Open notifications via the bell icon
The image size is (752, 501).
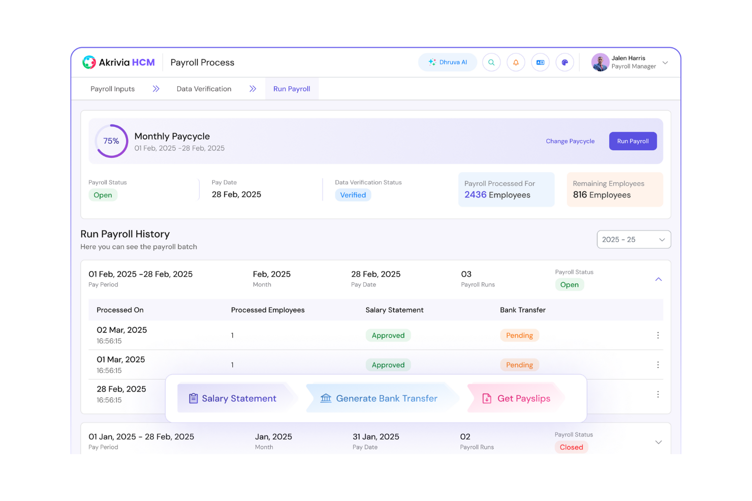point(516,62)
